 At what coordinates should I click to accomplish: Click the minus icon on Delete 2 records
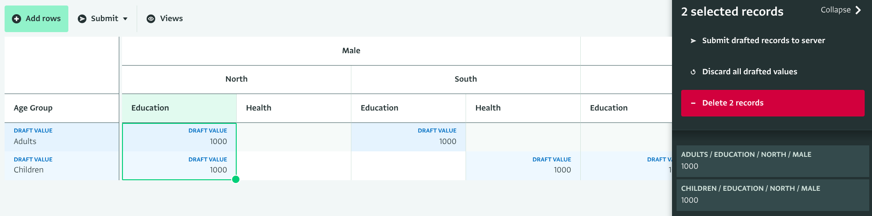tap(693, 103)
